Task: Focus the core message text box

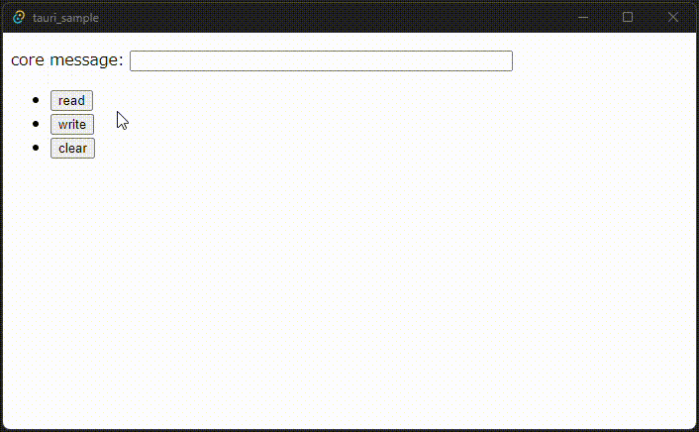Action: tap(321, 60)
